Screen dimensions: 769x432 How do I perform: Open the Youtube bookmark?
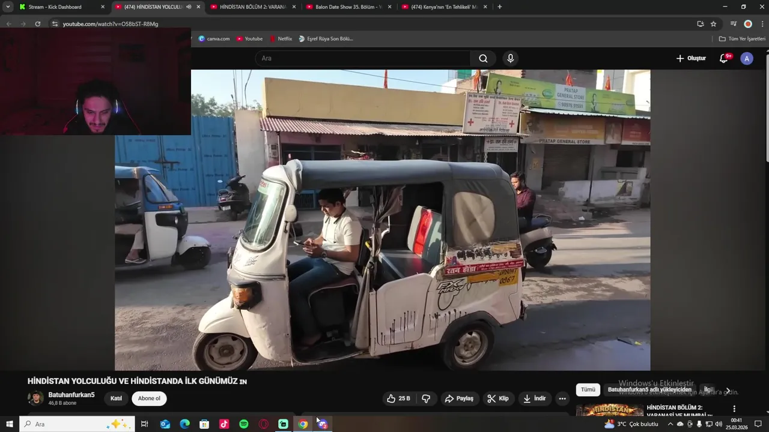tap(249, 38)
